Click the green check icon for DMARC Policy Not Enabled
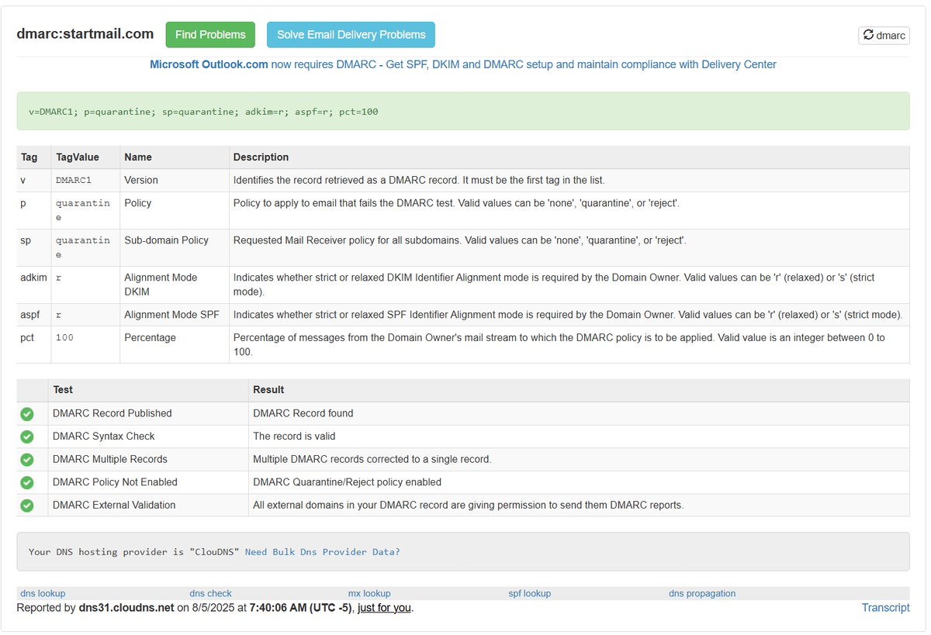This screenshot has width=931, height=635. (27, 482)
